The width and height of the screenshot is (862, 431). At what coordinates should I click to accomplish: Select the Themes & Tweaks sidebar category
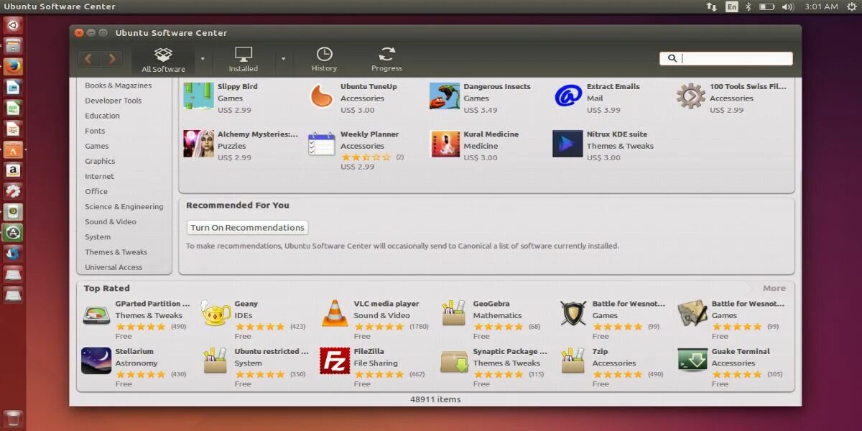click(116, 252)
